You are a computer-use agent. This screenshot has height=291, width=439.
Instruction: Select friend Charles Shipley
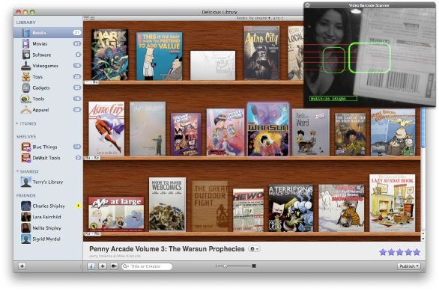(x=48, y=206)
